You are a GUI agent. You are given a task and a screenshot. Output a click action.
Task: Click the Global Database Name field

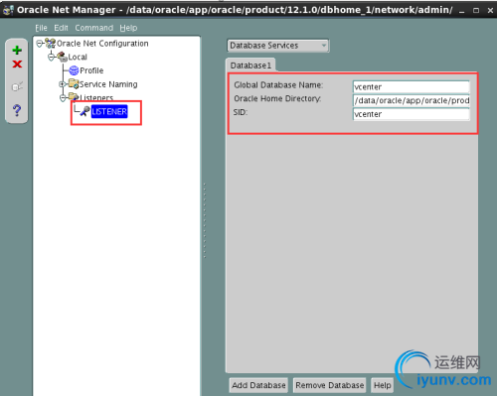click(x=412, y=86)
